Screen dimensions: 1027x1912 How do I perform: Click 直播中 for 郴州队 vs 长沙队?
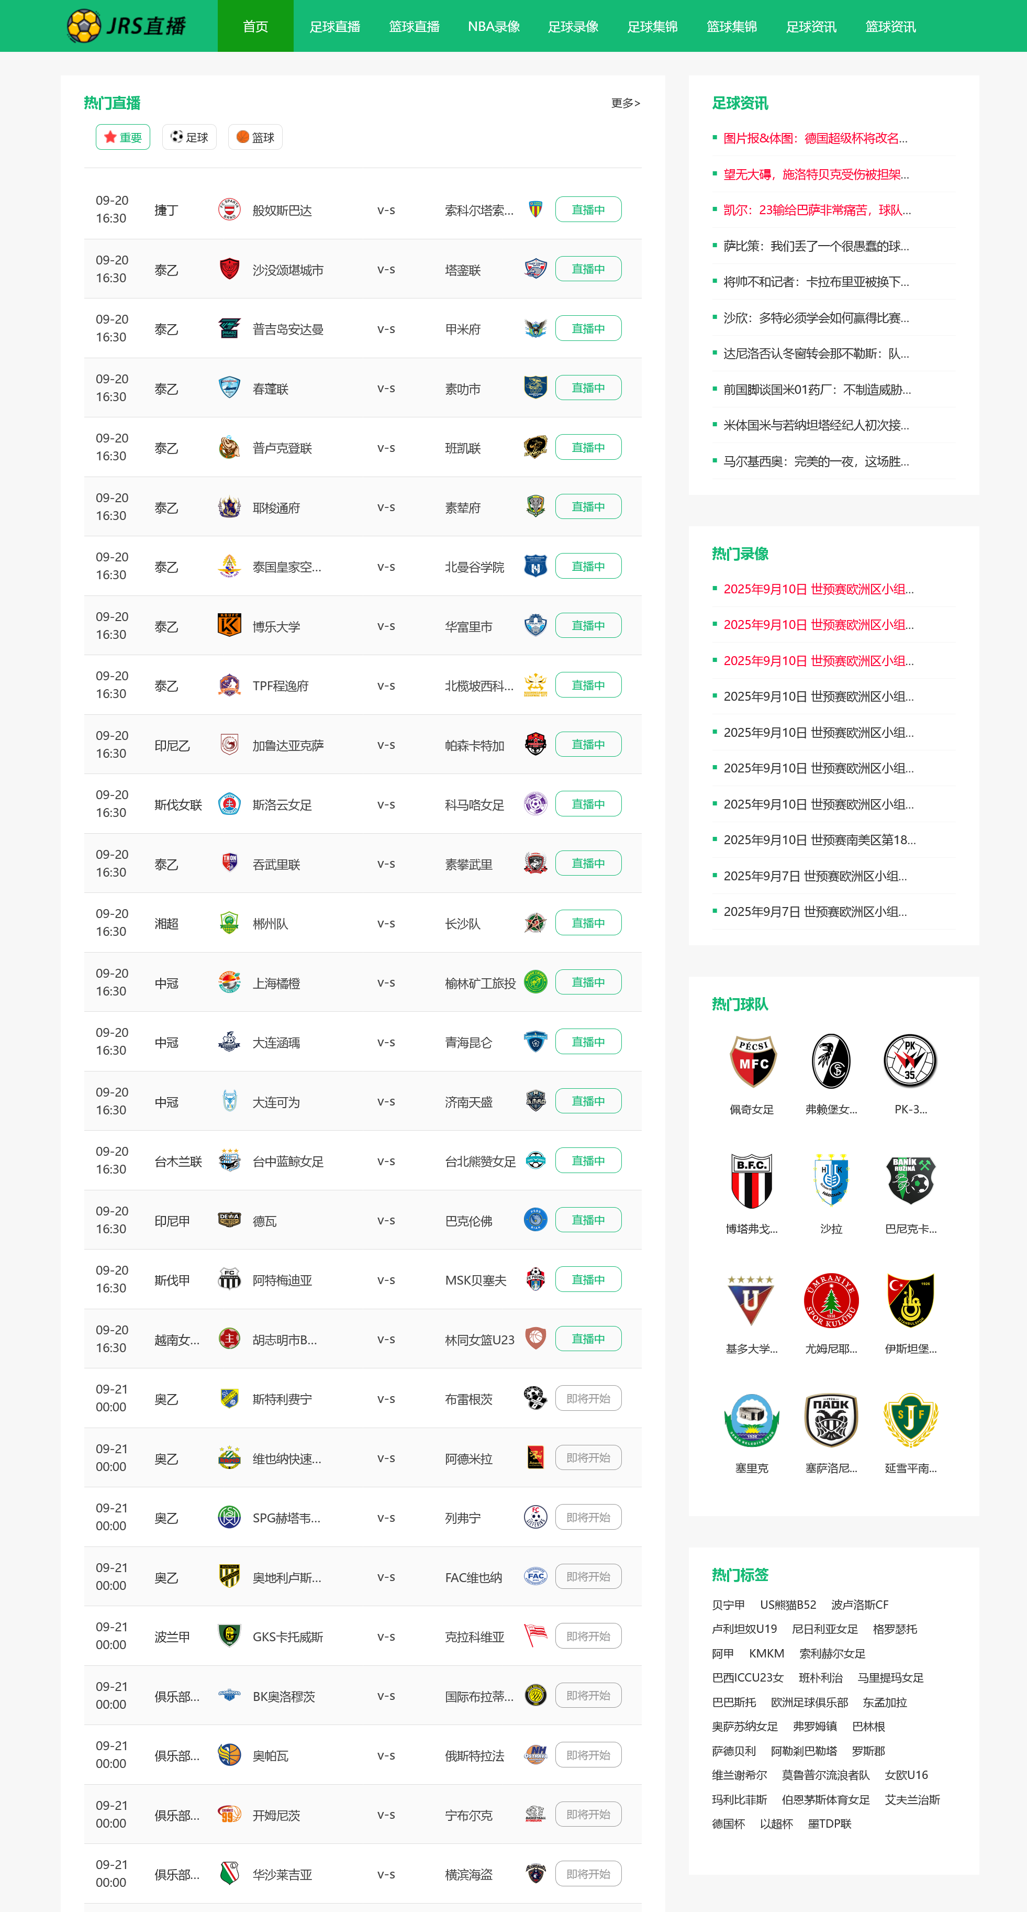coord(588,923)
